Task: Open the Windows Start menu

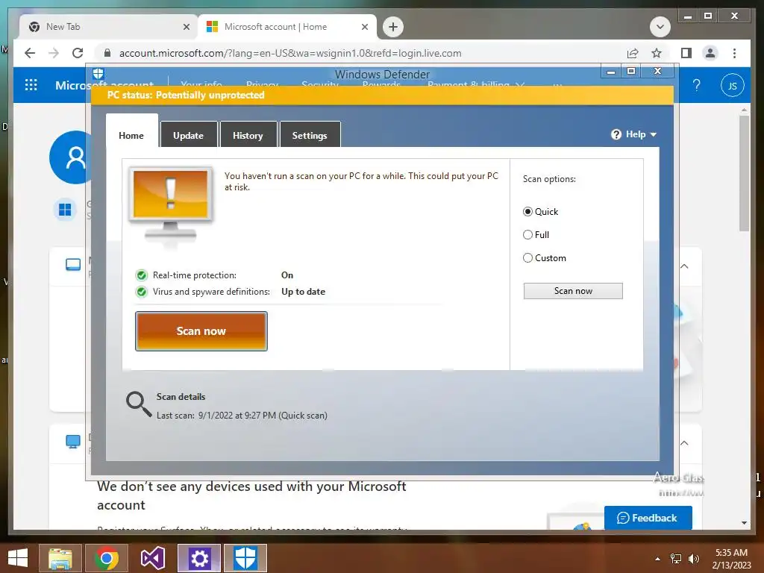Action: [x=18, y=558]
